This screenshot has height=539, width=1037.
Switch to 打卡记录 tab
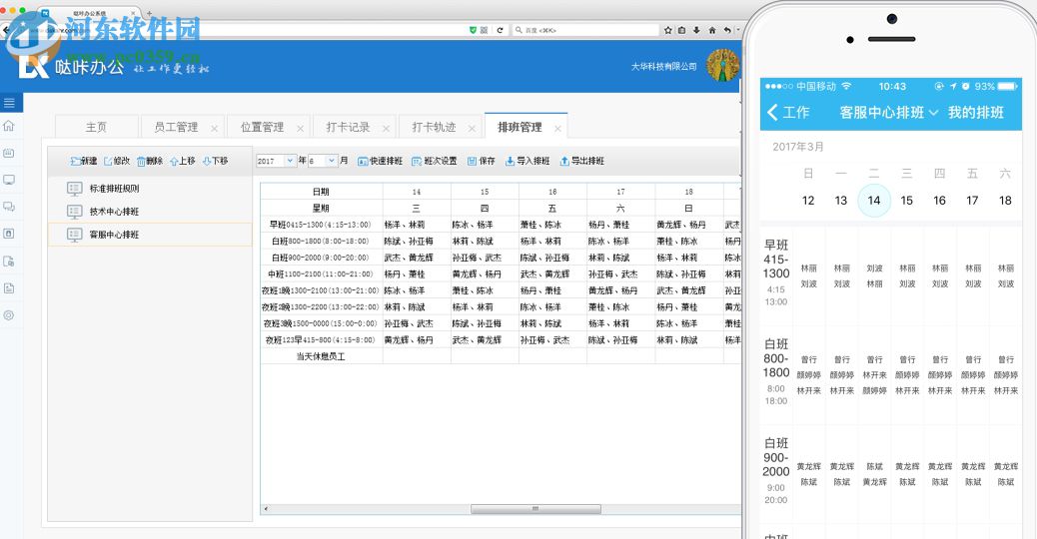tap(348, 127)
